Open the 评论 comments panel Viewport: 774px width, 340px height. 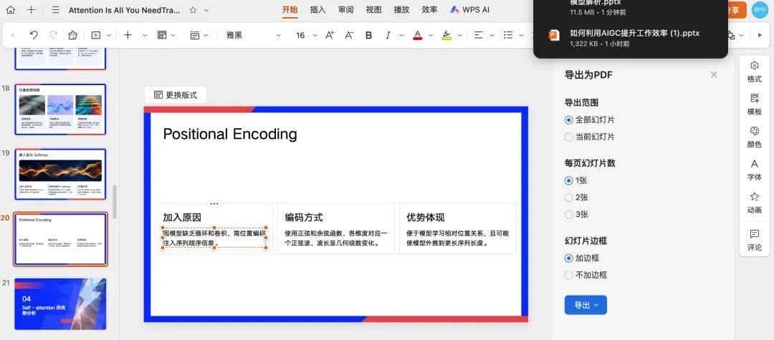pos(754,240)
